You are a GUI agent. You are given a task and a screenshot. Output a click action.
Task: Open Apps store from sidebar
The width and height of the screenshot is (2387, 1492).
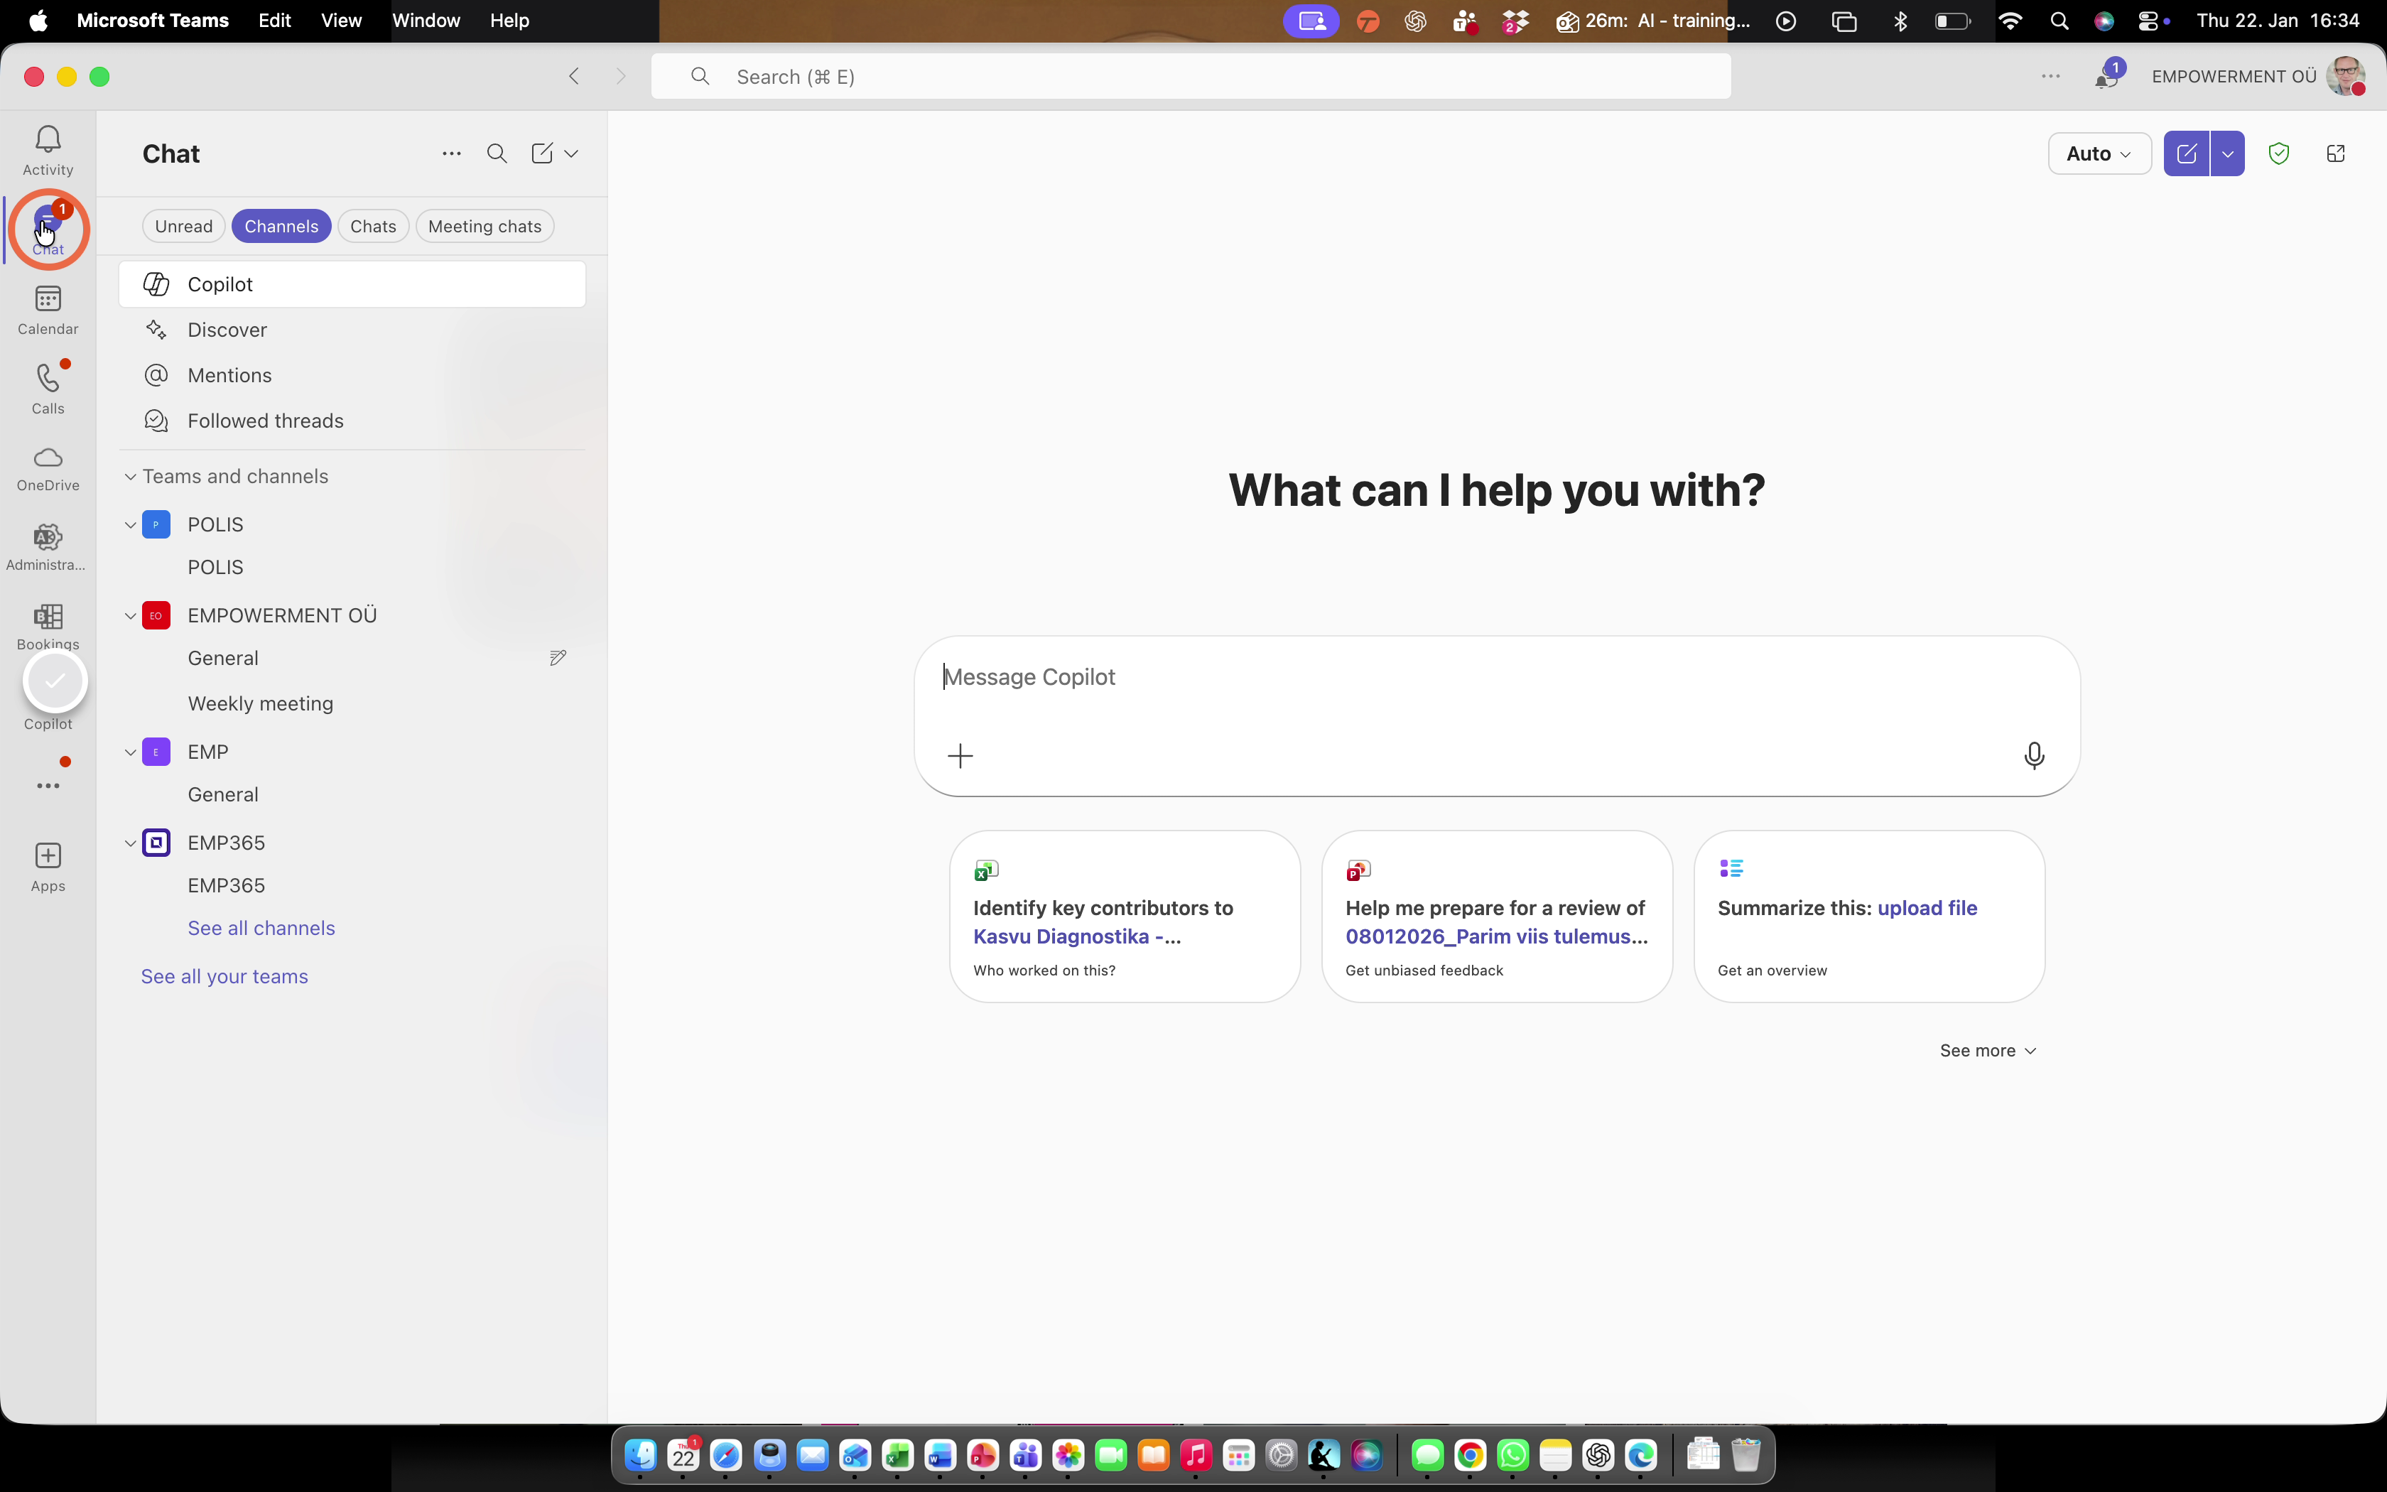tap(48, 866)
